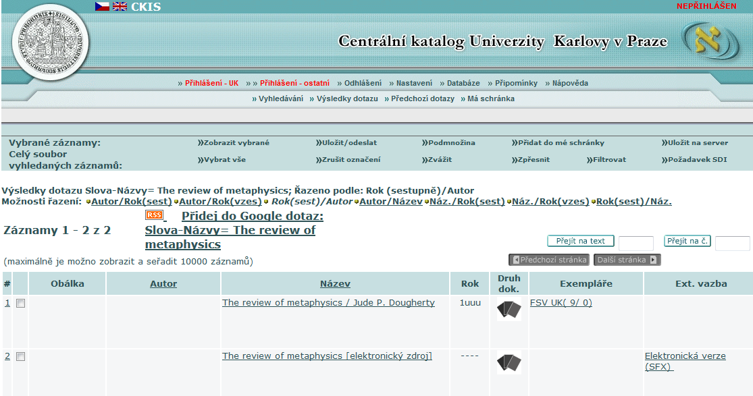Open Přihlášení - ostatní login link
Viewport: 753px width, 396px height.
[x=295, y=83]
